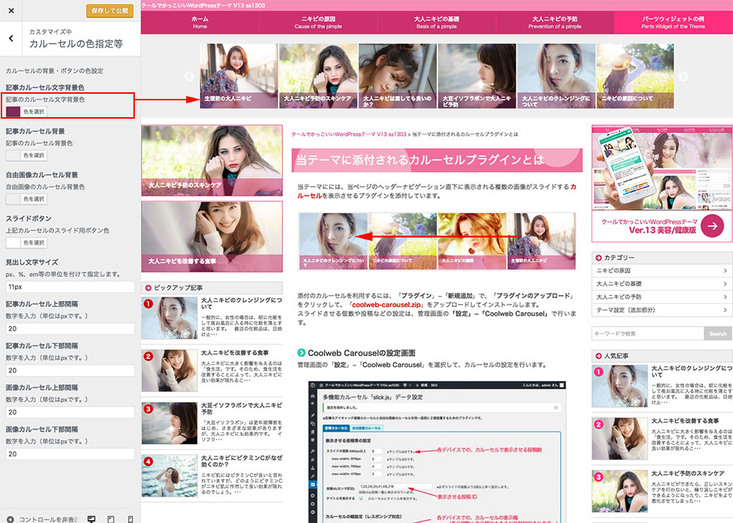This screenshot has height=523, width=733.
Task: Open carousel slide 大人ニキビは潰しても良いのか
Action: point(397,76)
